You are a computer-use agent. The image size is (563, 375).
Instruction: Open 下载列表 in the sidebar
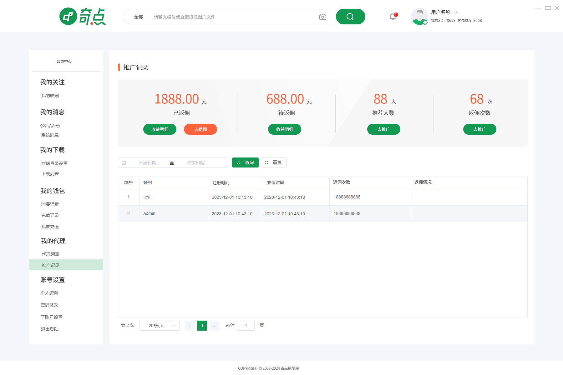pos(50,174)
